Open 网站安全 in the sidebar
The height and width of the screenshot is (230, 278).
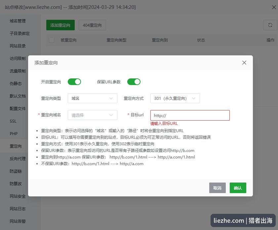[18, 196]
